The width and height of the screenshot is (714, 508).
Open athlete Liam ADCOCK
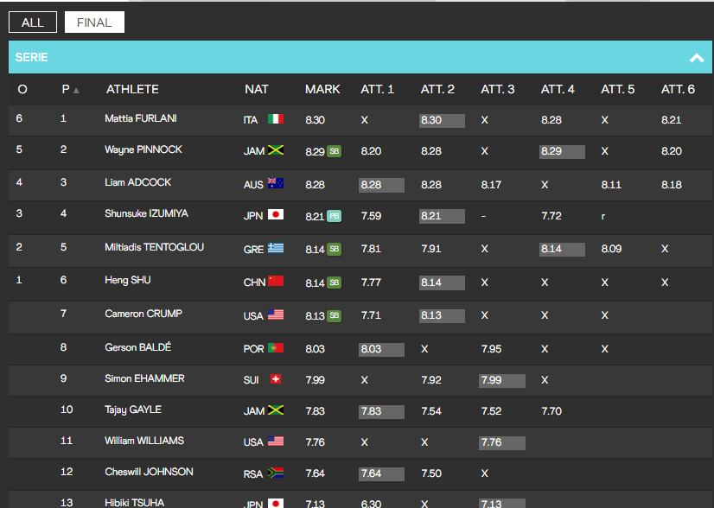138,182
